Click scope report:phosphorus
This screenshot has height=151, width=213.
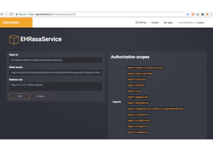(138, 103)
